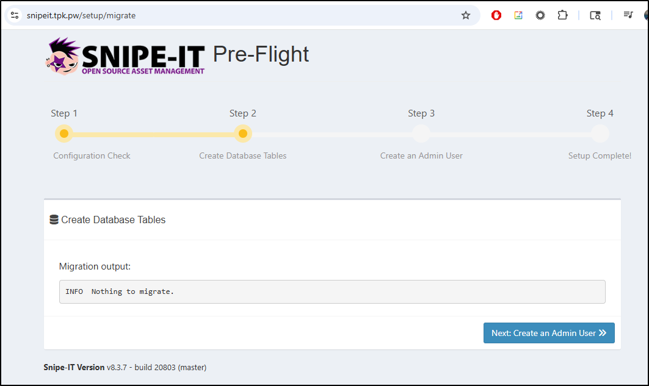Select the Step 2 progress circle
This screenshot has height=386, width=649.
coord(243,134)
